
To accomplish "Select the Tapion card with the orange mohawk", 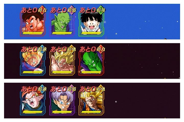I will tap(33, 103).
